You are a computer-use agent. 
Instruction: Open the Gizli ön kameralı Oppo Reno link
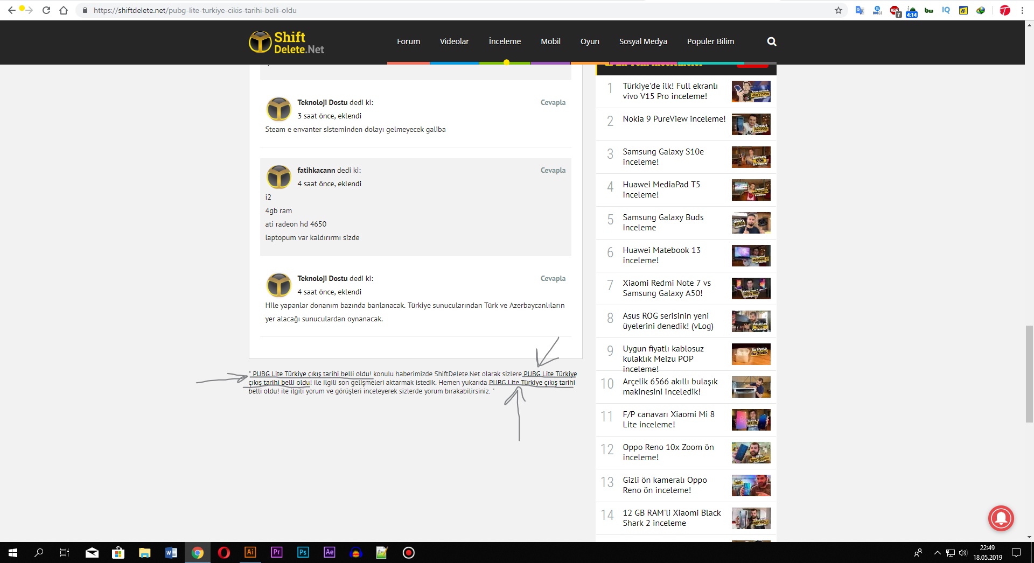click(x=665, y=485)
